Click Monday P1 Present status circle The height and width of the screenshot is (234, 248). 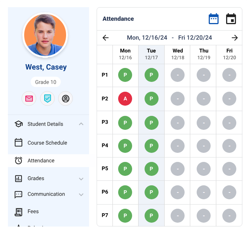pyautogui.click(x=125, y=75)
